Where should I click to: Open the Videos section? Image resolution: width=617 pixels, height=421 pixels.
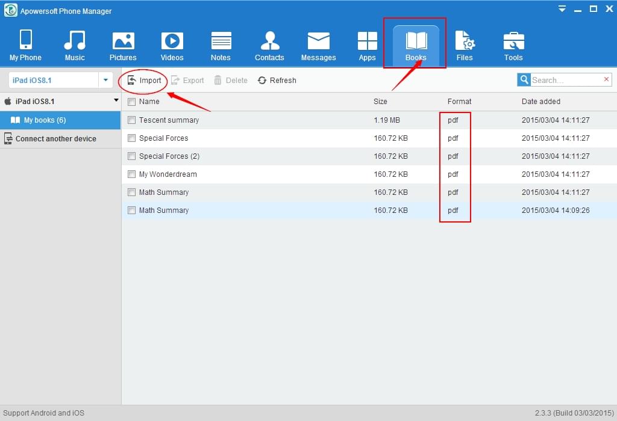(172, 45)
